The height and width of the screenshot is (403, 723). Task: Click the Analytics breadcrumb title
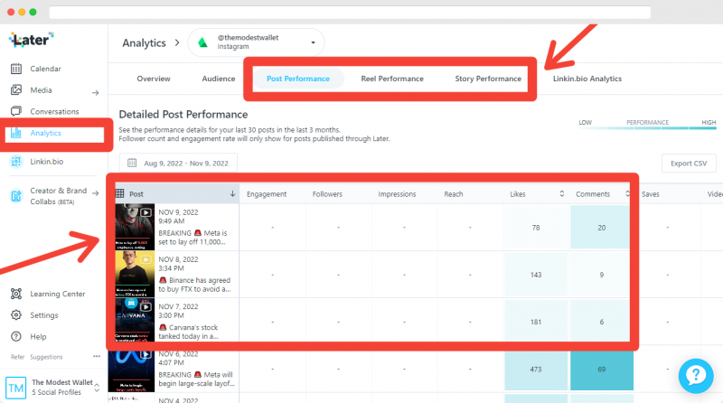(144, 42)
